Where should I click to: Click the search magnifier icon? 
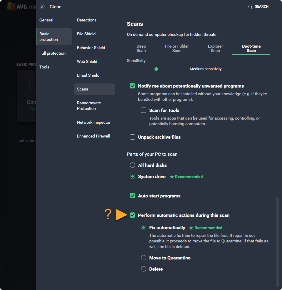pyautogui.click(x=250, y=7)
